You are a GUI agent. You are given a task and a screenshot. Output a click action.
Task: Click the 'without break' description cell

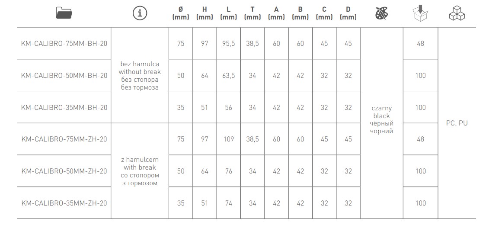pyautogui.click(x=139, y=76)
